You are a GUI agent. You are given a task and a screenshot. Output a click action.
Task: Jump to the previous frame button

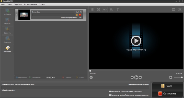click(132, 77)
